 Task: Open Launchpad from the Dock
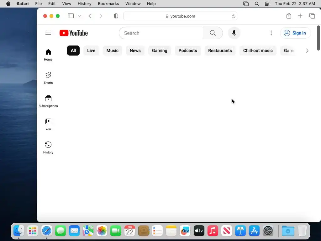(33, 231)
